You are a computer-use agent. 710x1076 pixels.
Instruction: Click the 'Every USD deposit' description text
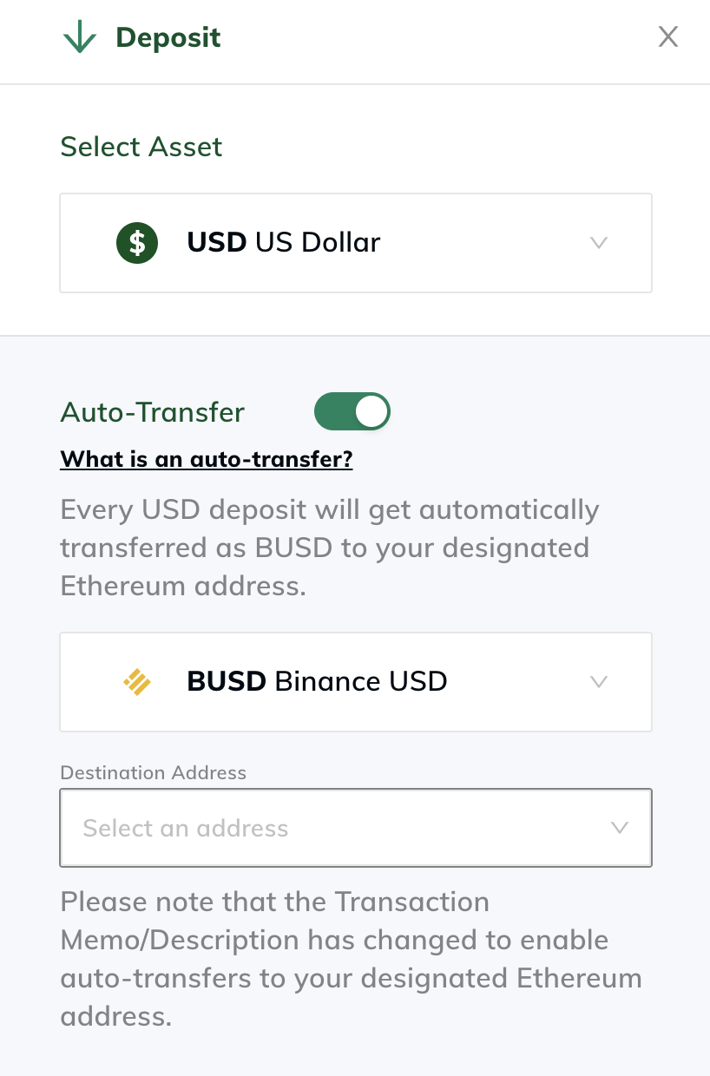point(330,548)
